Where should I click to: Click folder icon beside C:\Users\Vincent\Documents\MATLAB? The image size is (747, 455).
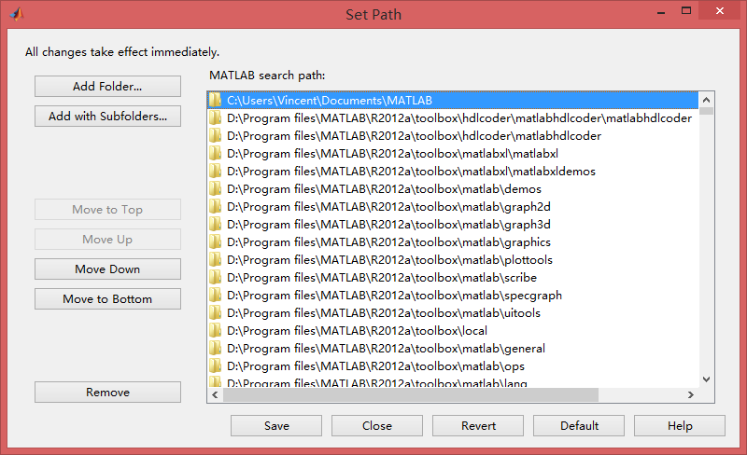[216, 100]
